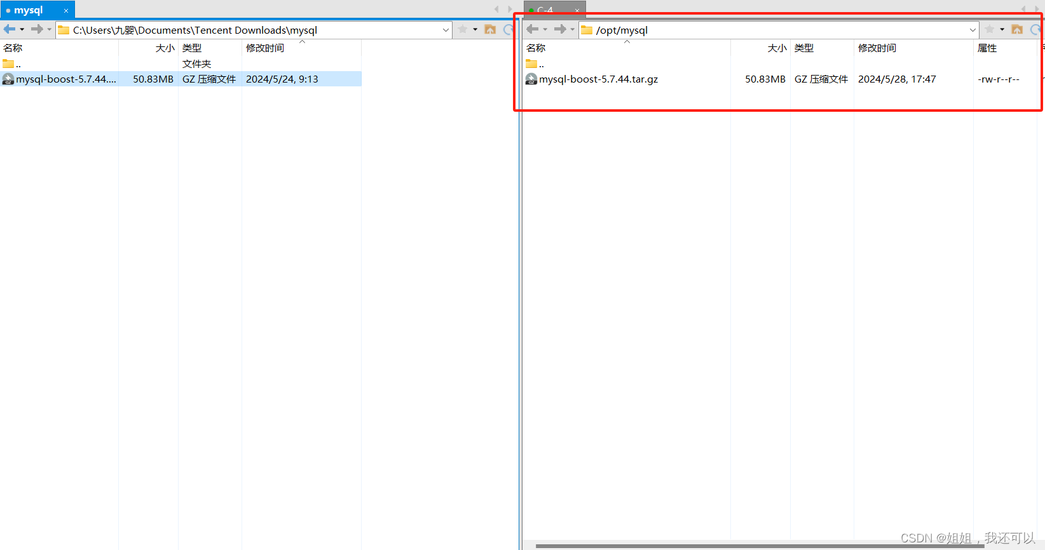The width and height of the screenshot is (1045, 550).
Task: Click the left tab-scroll arrow above the remote pane
Action: (1023, 9)
